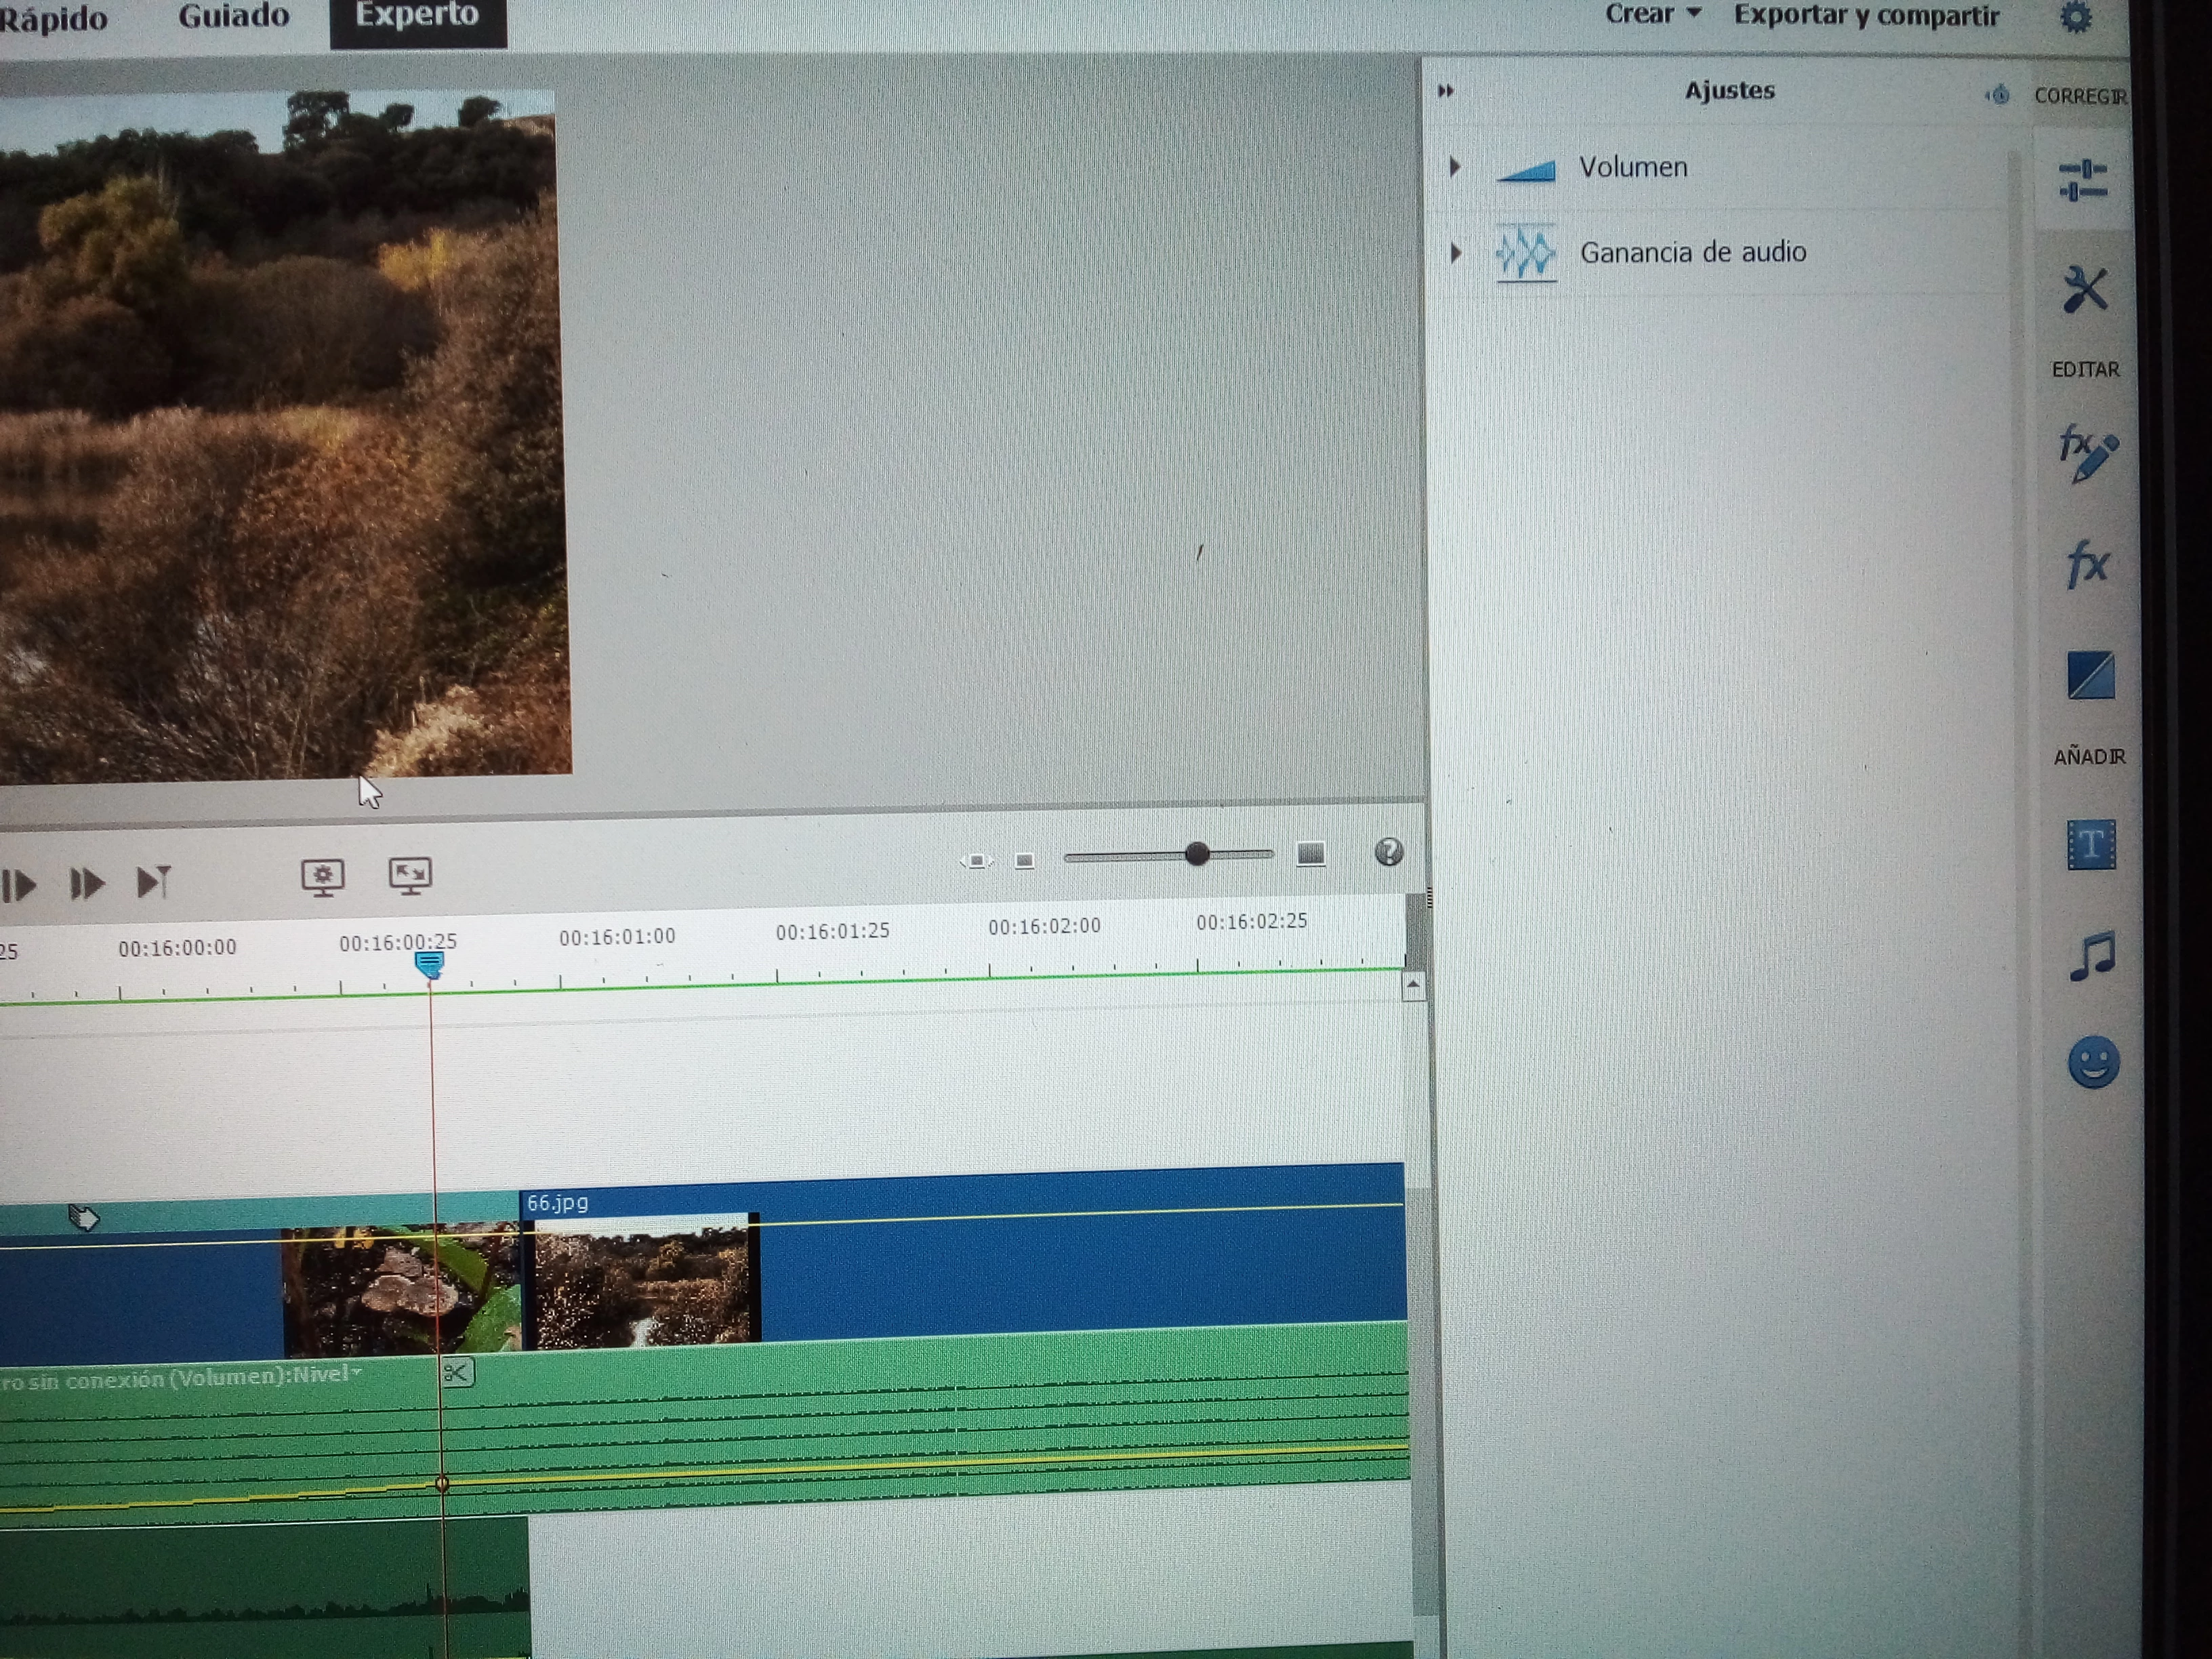This screenshot has height=1659, width=2212.
Task: Click Exportar y compartir button
Action: coord(1866,16)
